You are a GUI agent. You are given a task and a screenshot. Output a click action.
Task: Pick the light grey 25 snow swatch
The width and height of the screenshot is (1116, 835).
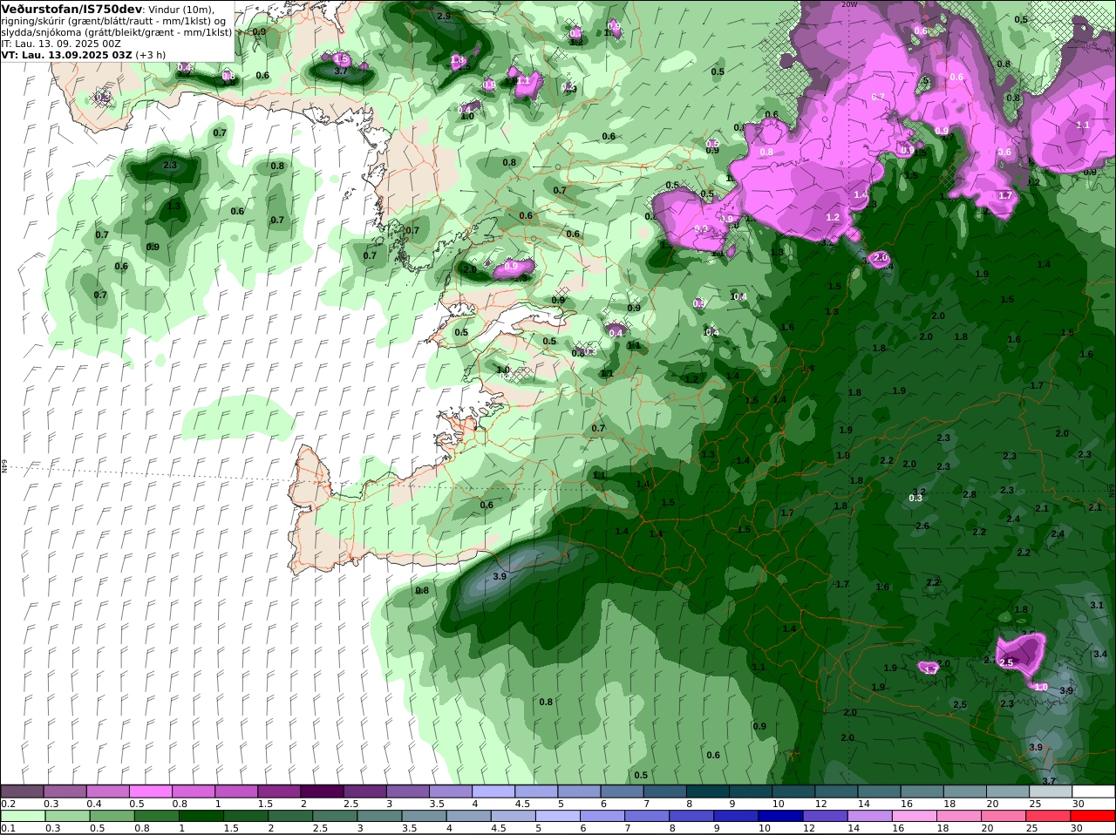[1051, 791]
